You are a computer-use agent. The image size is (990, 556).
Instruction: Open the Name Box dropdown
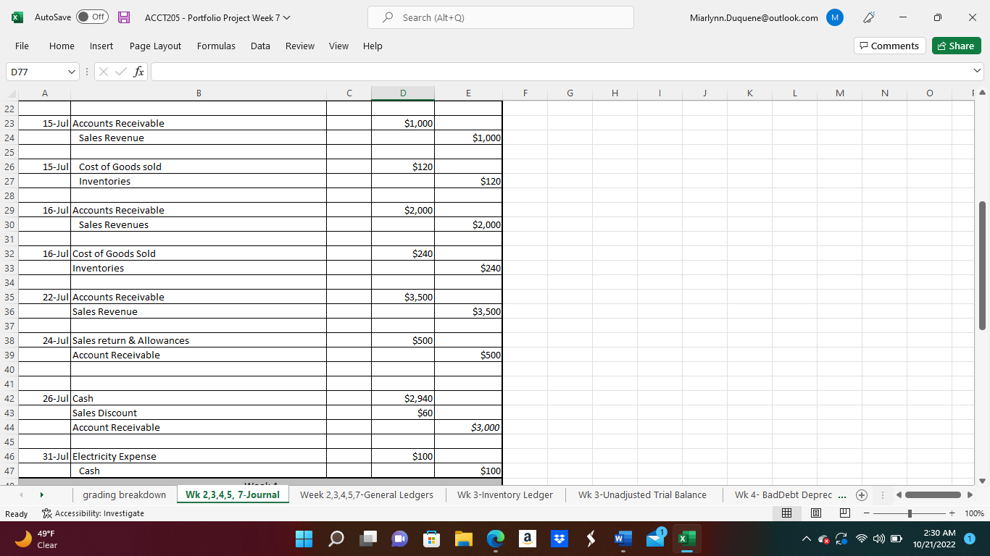click(x=70, y=72)
